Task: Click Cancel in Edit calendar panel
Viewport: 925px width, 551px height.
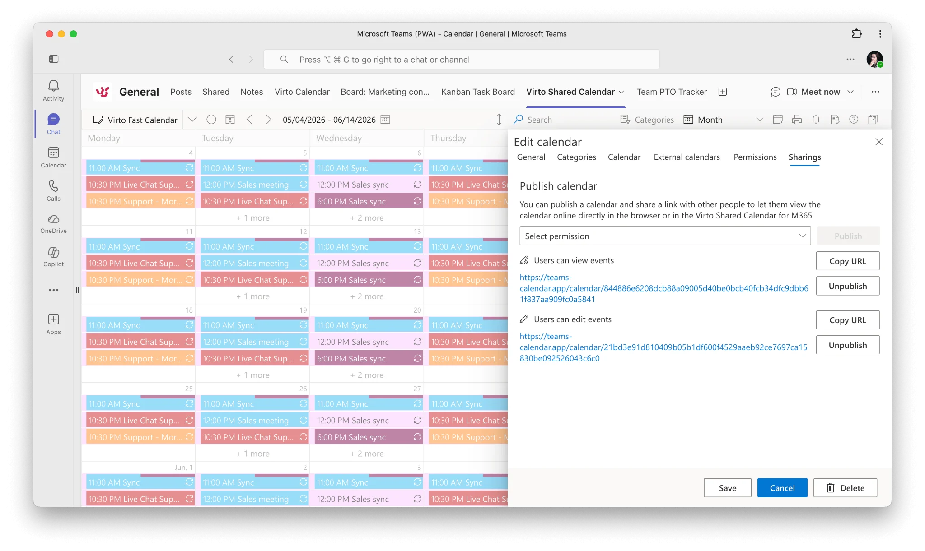Action: (x=782, y=488)
